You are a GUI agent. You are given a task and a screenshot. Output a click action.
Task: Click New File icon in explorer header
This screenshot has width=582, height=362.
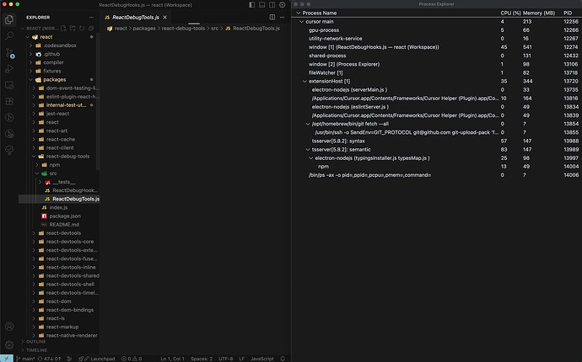[63, 28]
